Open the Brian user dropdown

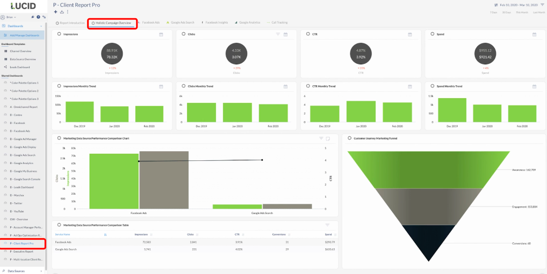point(12,17)
